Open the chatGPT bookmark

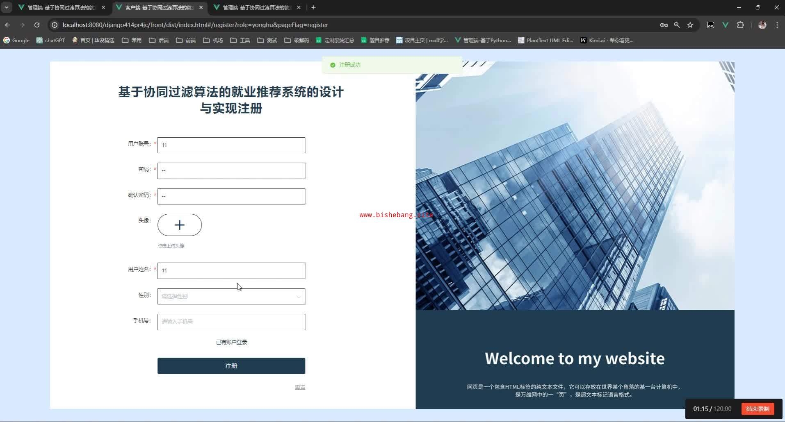coord(50,40)
